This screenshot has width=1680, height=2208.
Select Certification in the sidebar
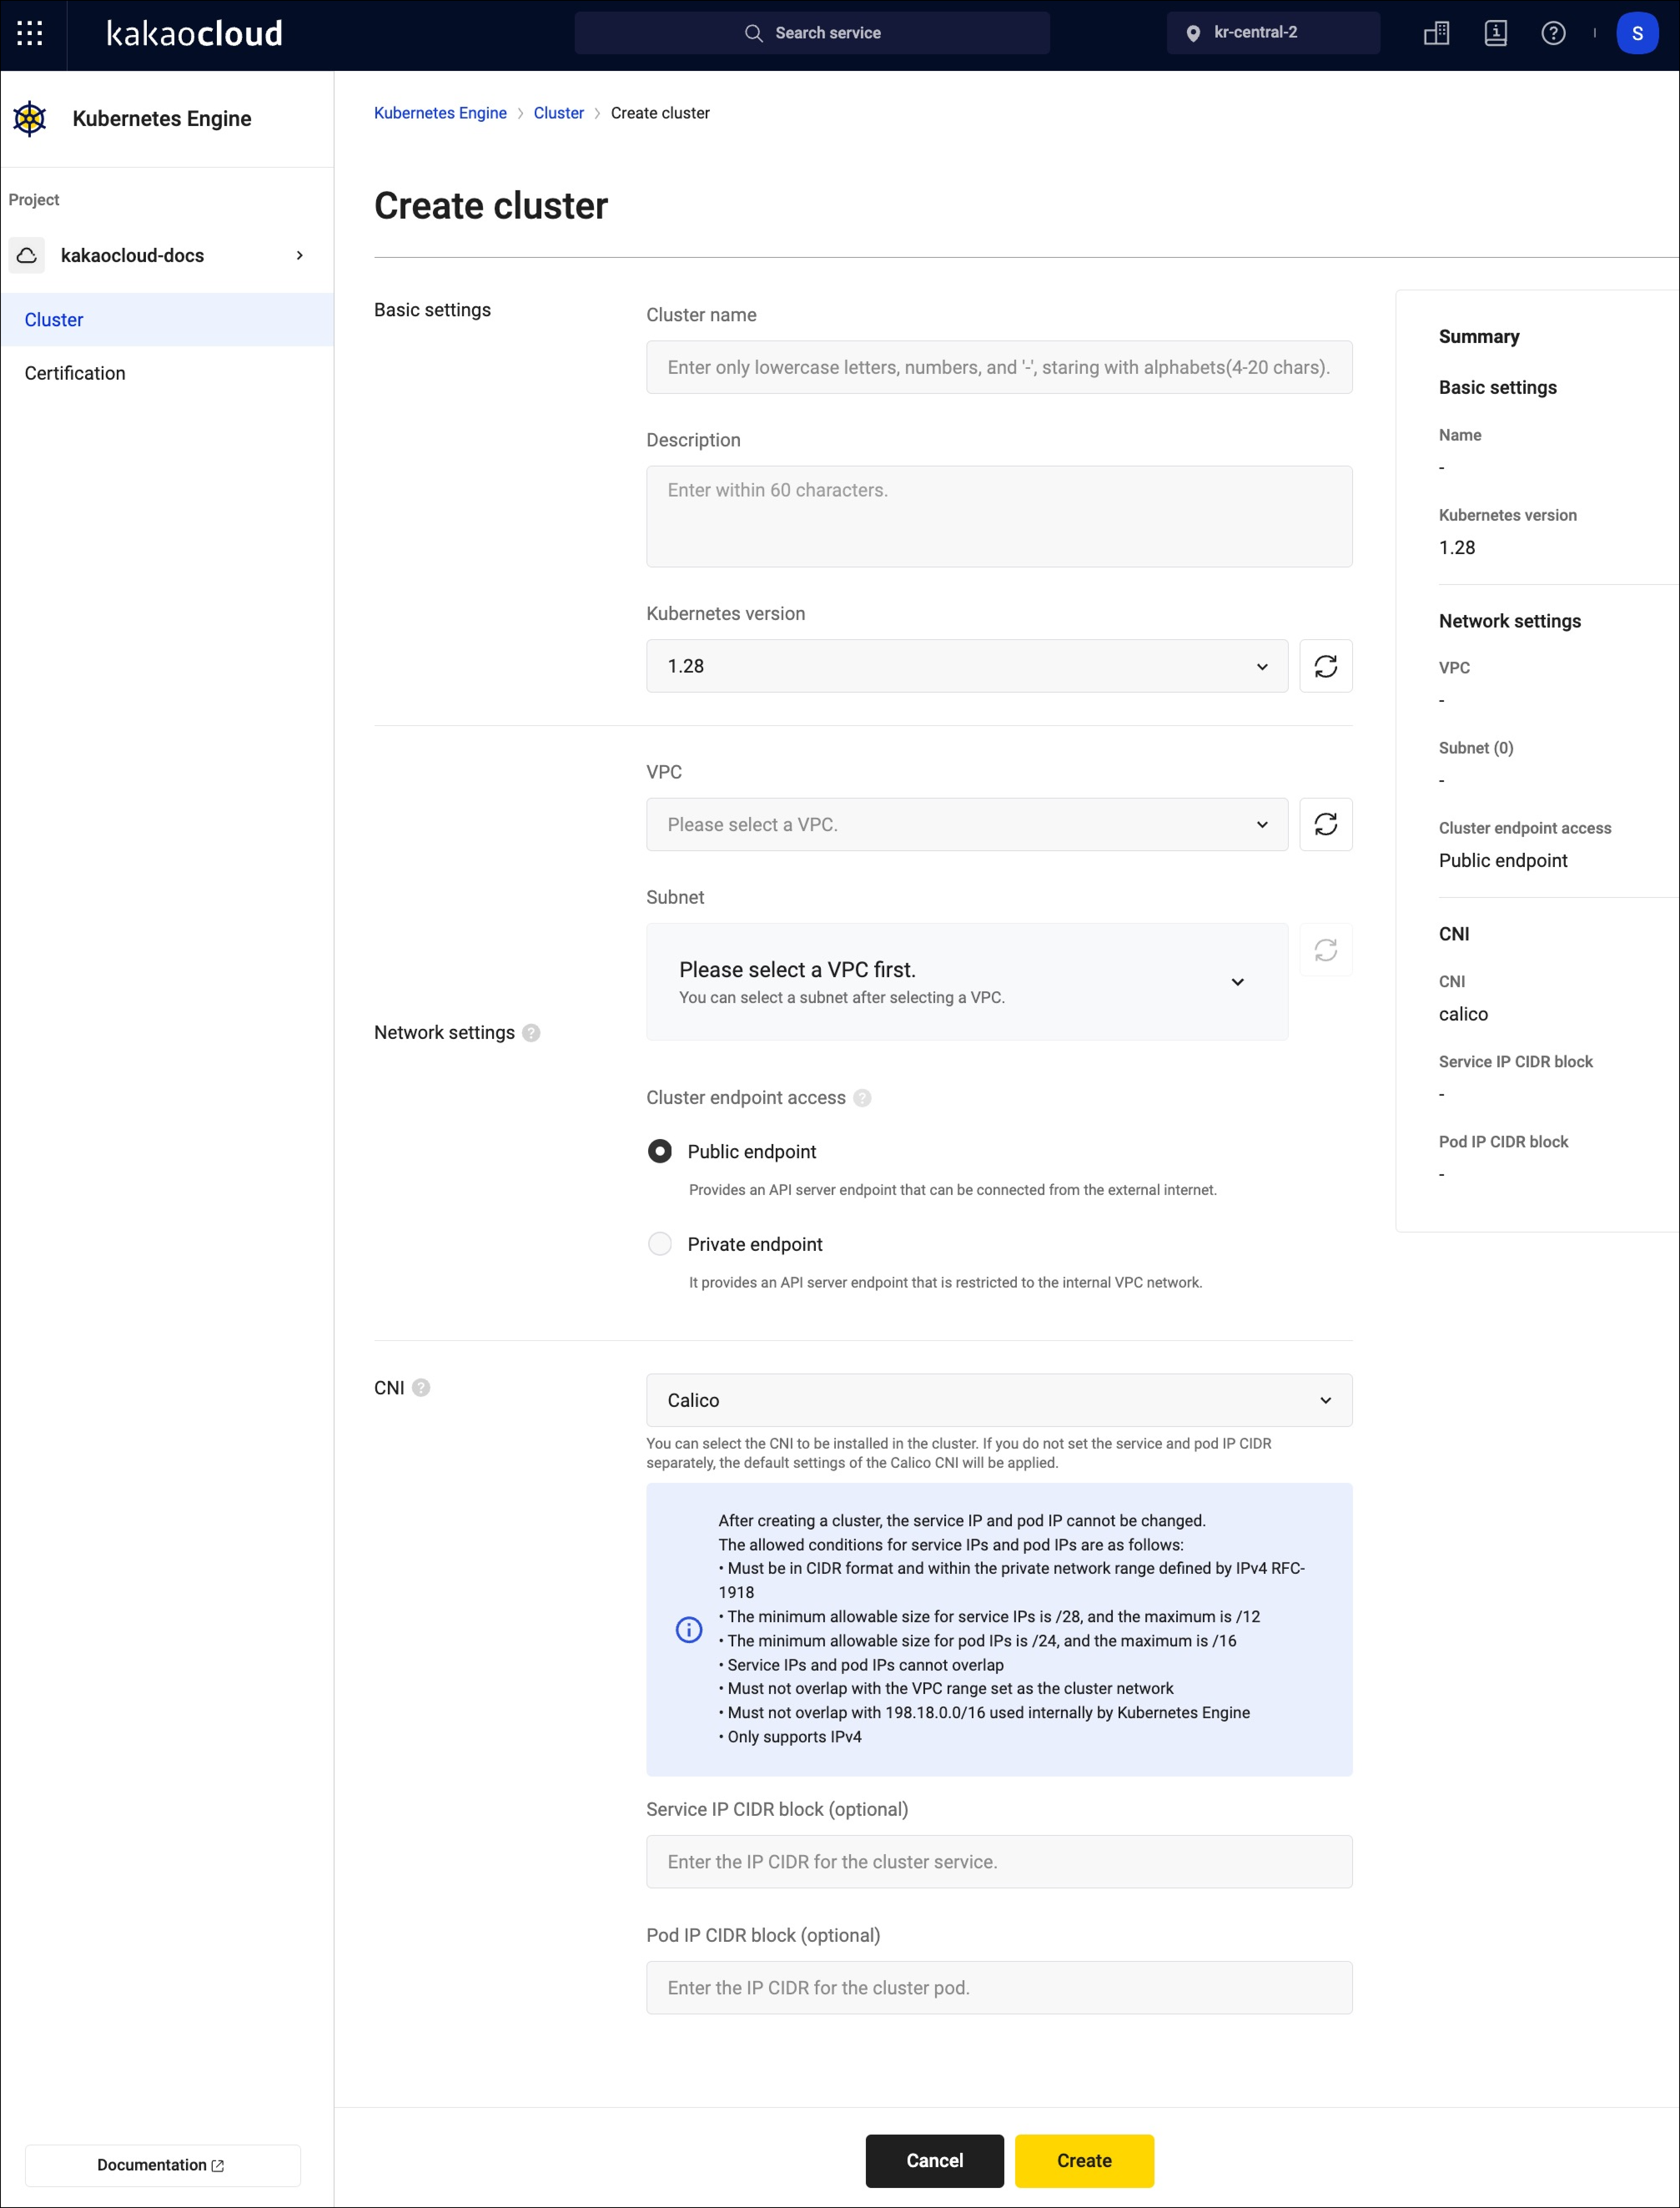167,373
